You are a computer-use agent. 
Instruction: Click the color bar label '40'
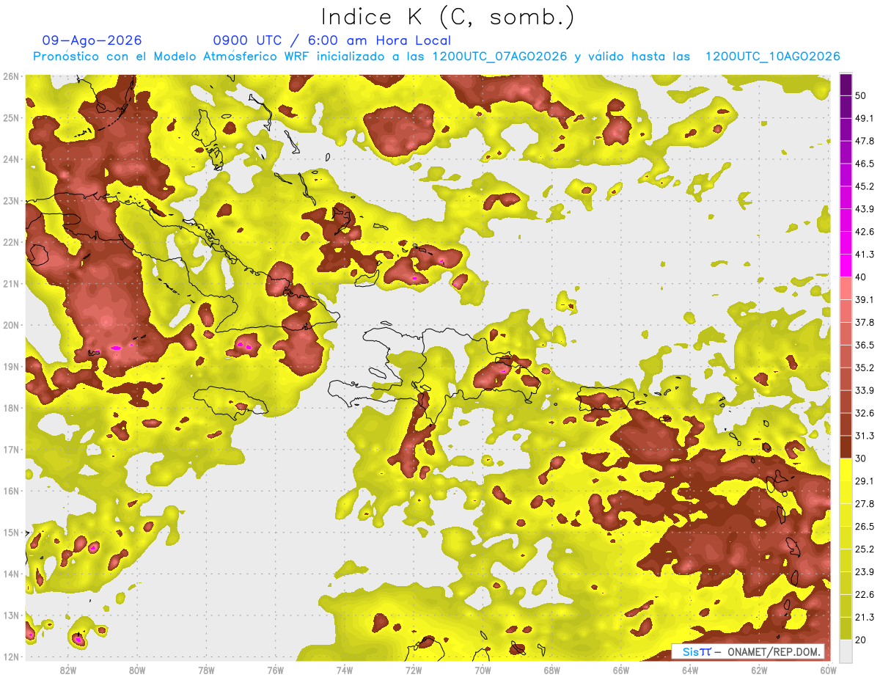pos(861,277)
